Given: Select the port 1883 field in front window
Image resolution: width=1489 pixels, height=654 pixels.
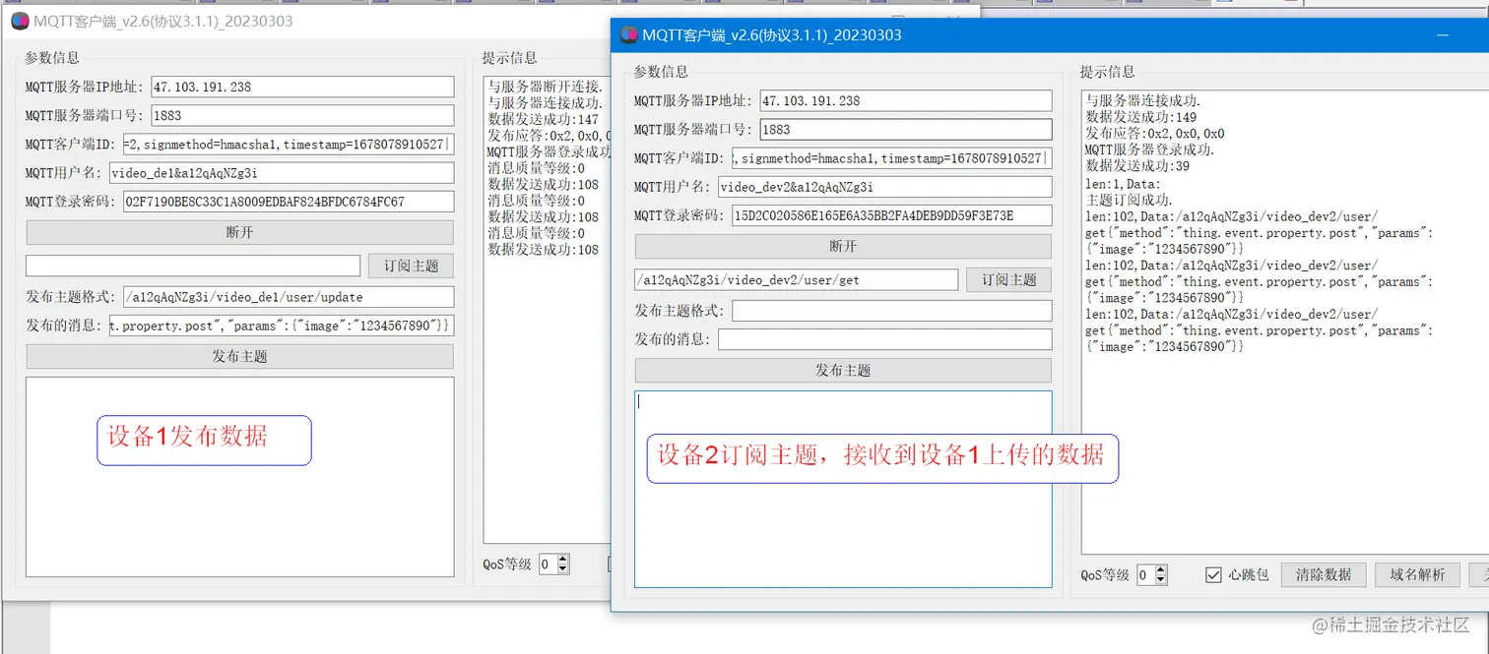Looking at the screenshot, I should 905,129.
